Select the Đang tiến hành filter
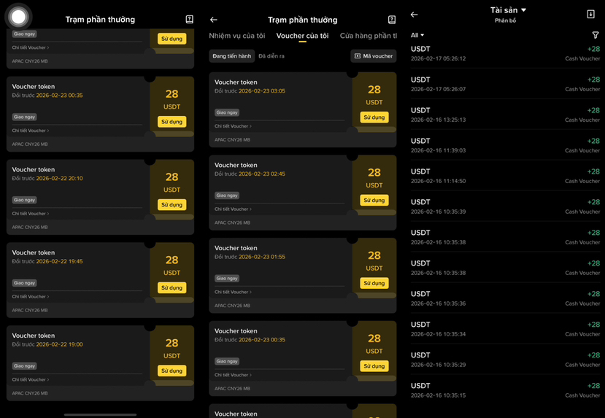Image resolution: width=605 pixels, height=418 pixels. (x=232, y=56)
